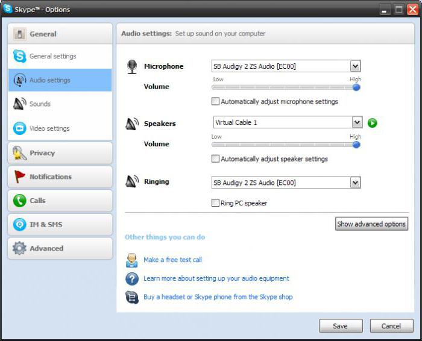This screenshot has width=422, height=341.
Task: Click the shopping cart Skype shop icon
Action: [x=132, y=297]
